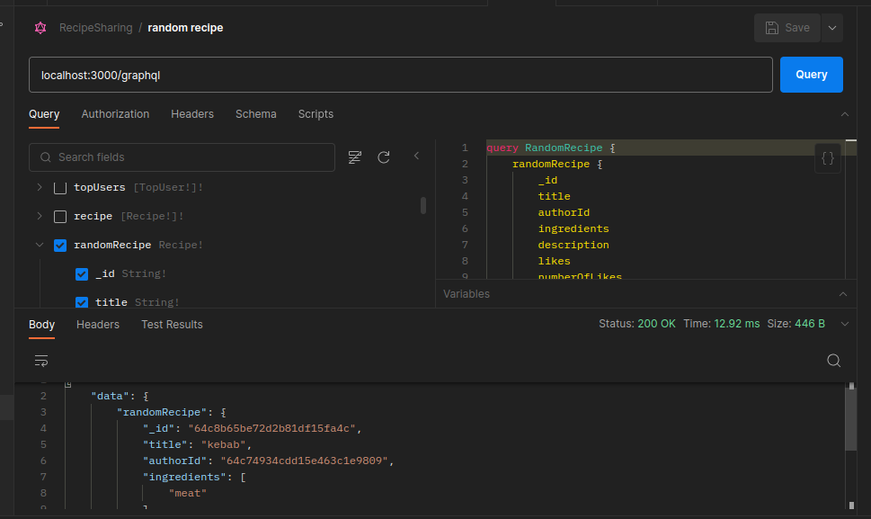Image resolution: width=871 pixels, height=519 pixels.
Task: Click the Status 200 OK text
Action: 637,324
